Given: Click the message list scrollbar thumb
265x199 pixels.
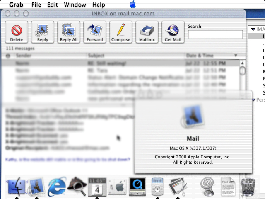Looking at the screenshot, I should 242,70.
